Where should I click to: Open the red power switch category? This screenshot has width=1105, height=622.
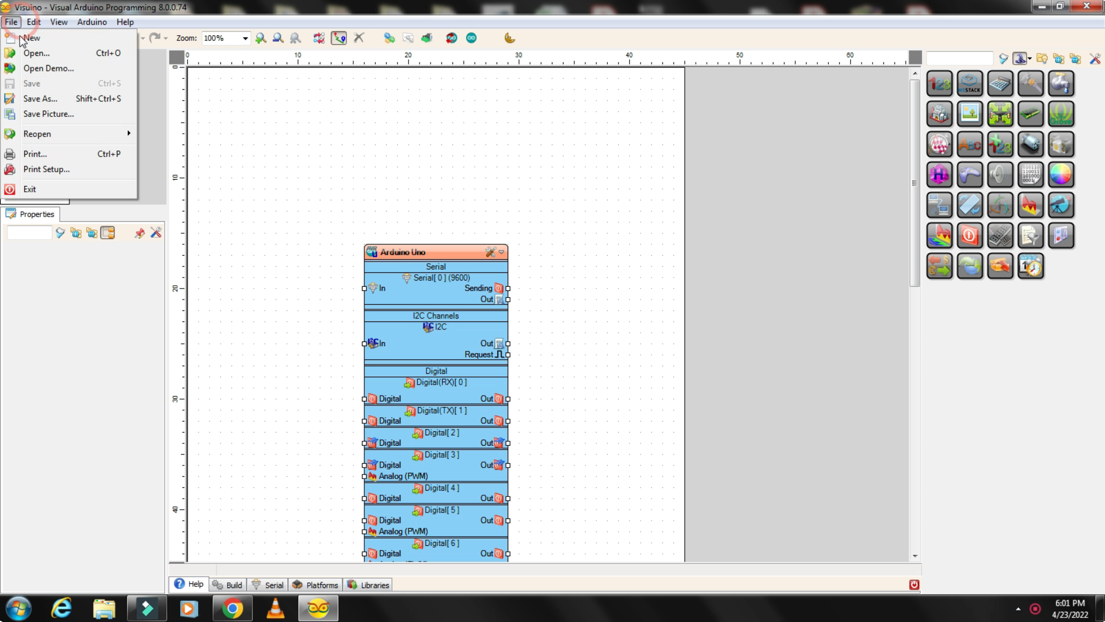click(x=970, y=236)
